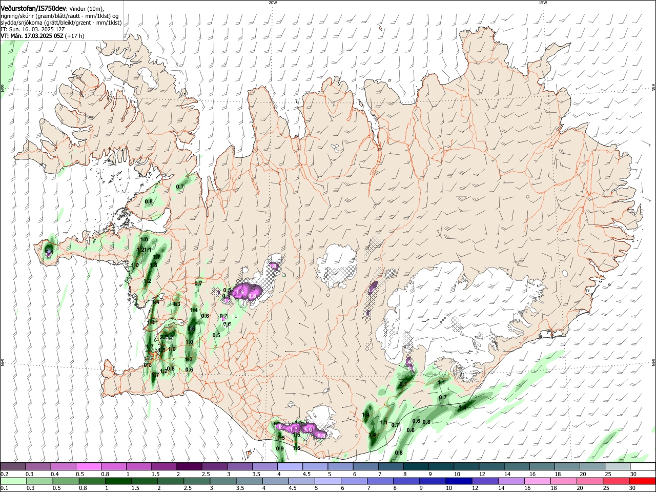Click the 0.2 label on the snow scale
656x492 pixels.
[x=4, y=475]
